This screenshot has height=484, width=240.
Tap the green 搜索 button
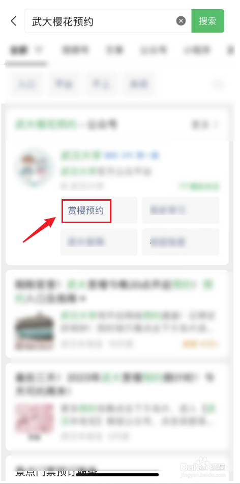point(207,21)
